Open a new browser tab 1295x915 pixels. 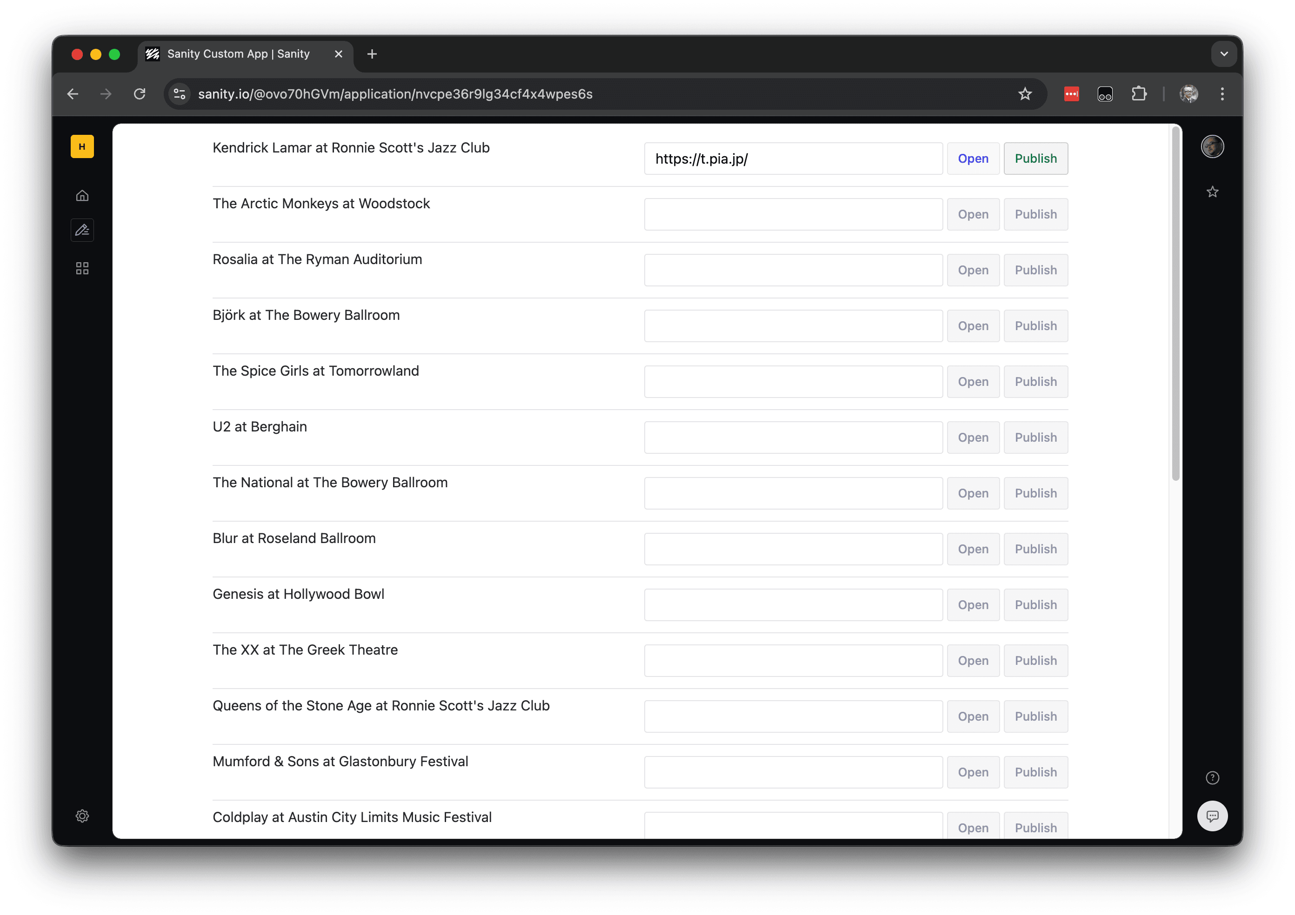pyautogui.click(x=372, y=54)
